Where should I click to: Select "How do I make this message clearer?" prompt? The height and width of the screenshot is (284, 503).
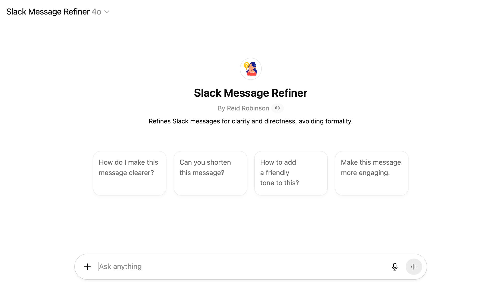point(130,173)
